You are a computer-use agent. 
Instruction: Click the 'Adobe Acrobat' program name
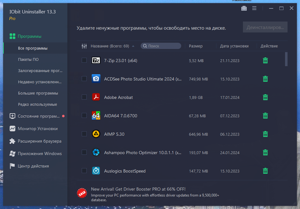click(x=118, y=97)
